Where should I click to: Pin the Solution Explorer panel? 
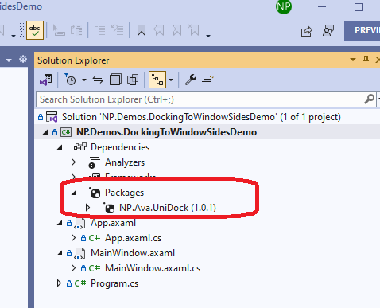point(366,60)
